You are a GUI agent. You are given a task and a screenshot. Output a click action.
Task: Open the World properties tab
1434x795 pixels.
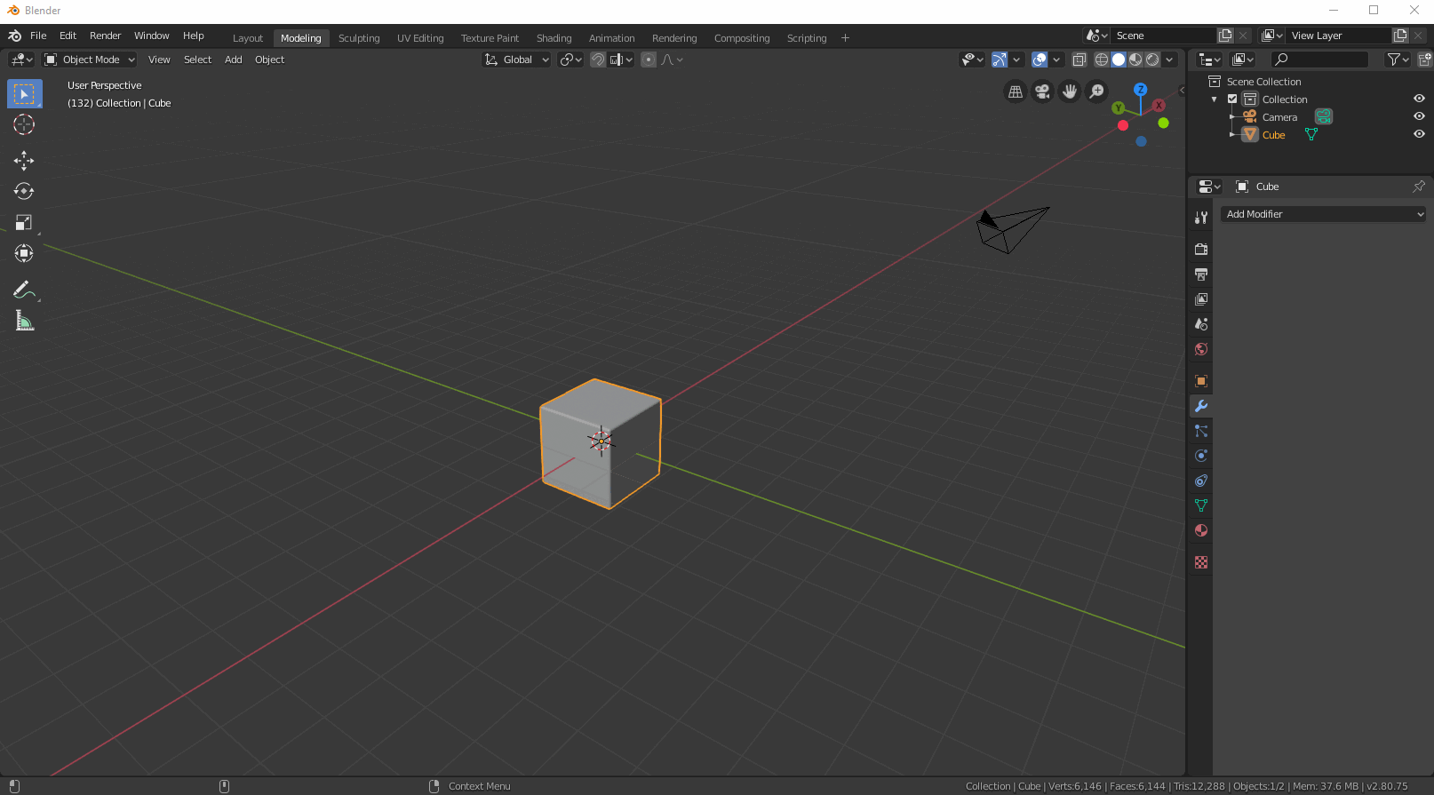1201,349
